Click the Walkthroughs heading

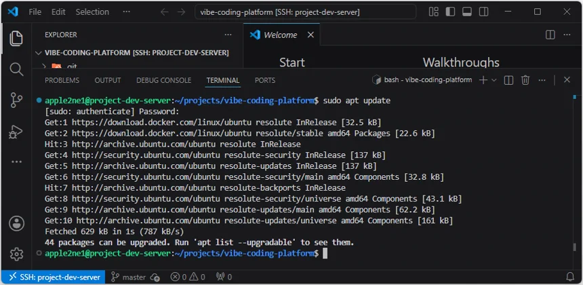[461, 62]
